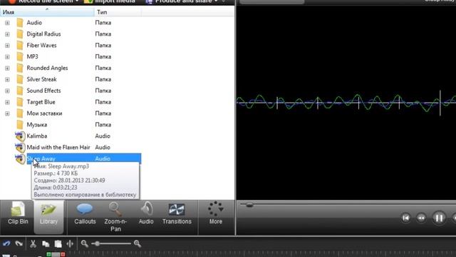Open the Zoom-n-Pan tab

115,217
